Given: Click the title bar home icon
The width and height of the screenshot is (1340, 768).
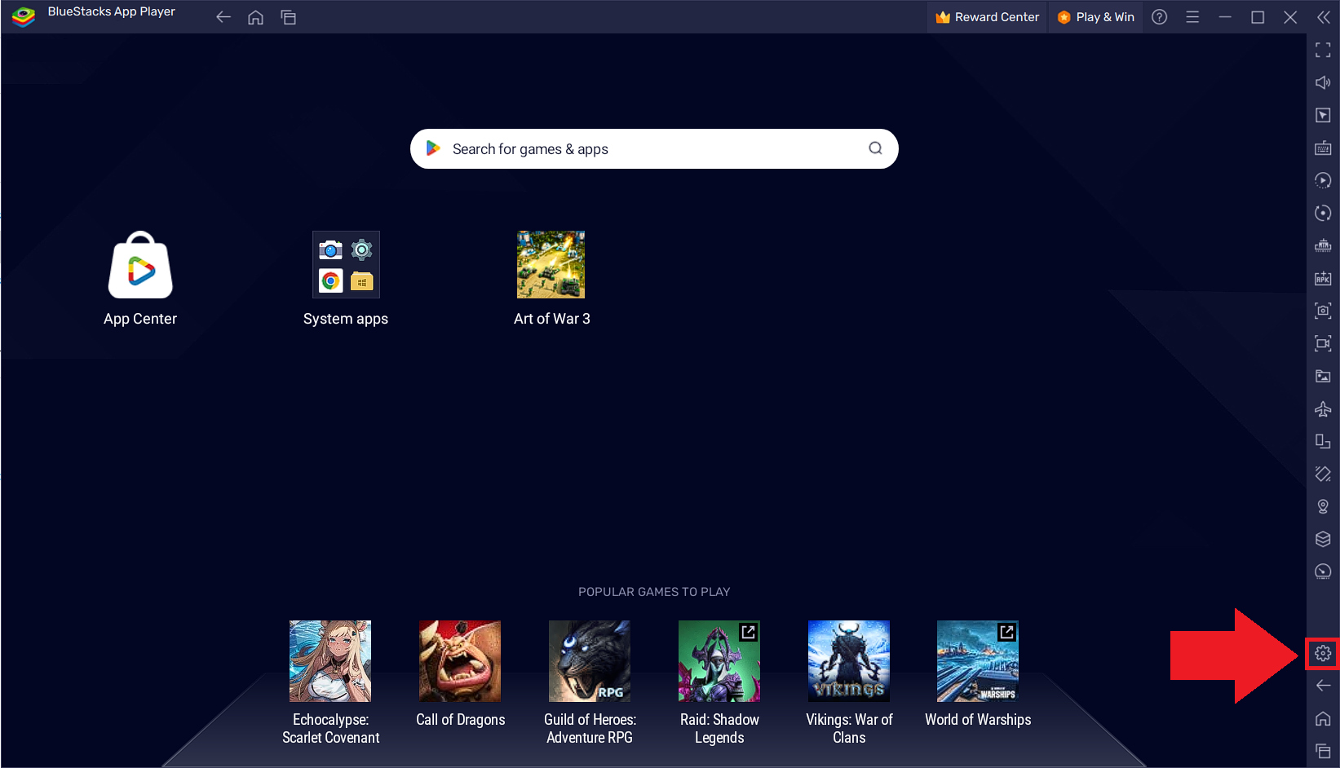Looking at the screenshot, I should tap(255, 17).
